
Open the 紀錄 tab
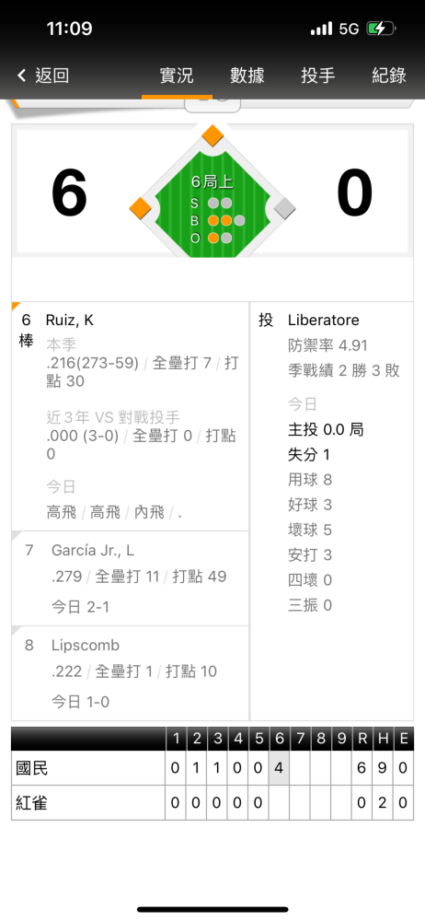[x=389, y=76]
